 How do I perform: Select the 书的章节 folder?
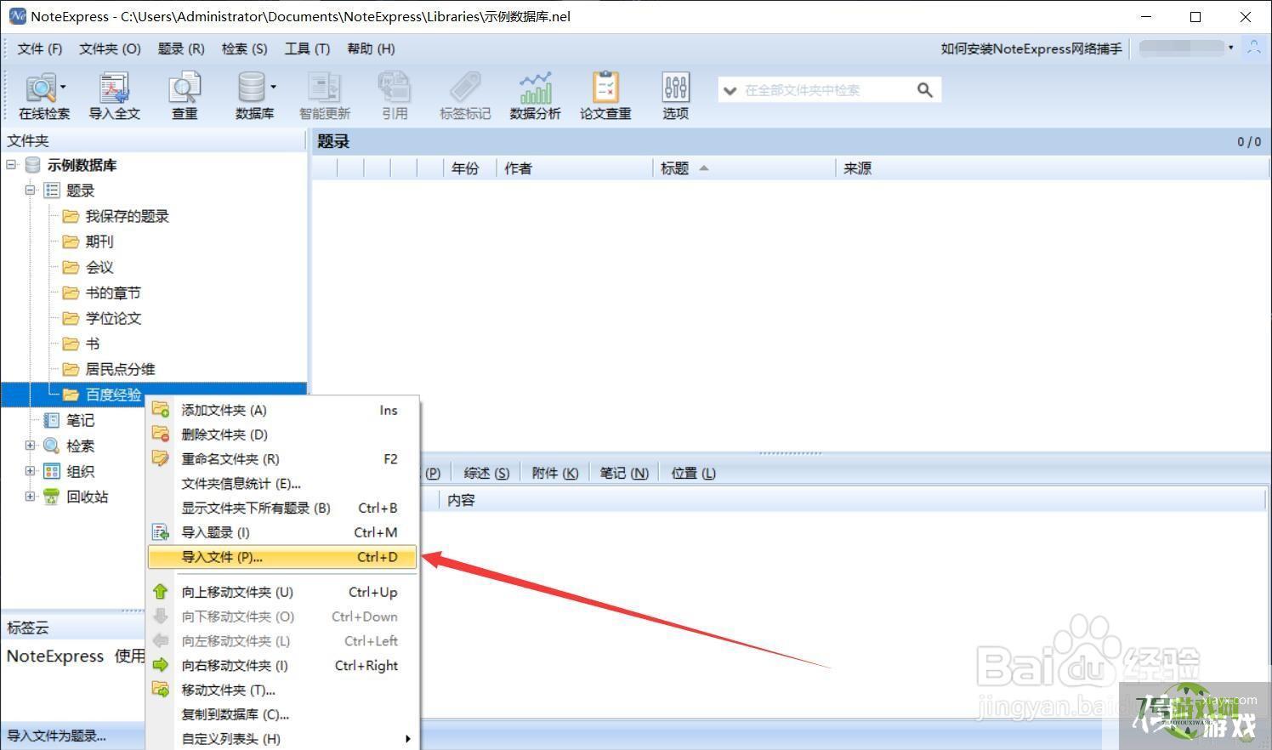pyautogui.click(x=113, y=293)
